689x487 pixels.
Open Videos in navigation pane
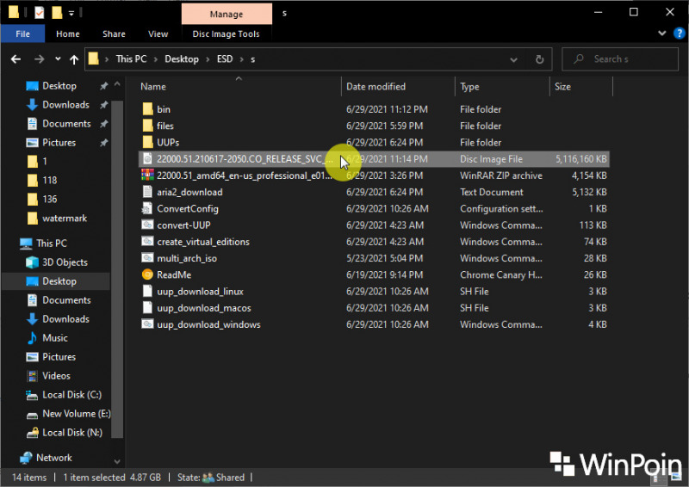[56, 375]
